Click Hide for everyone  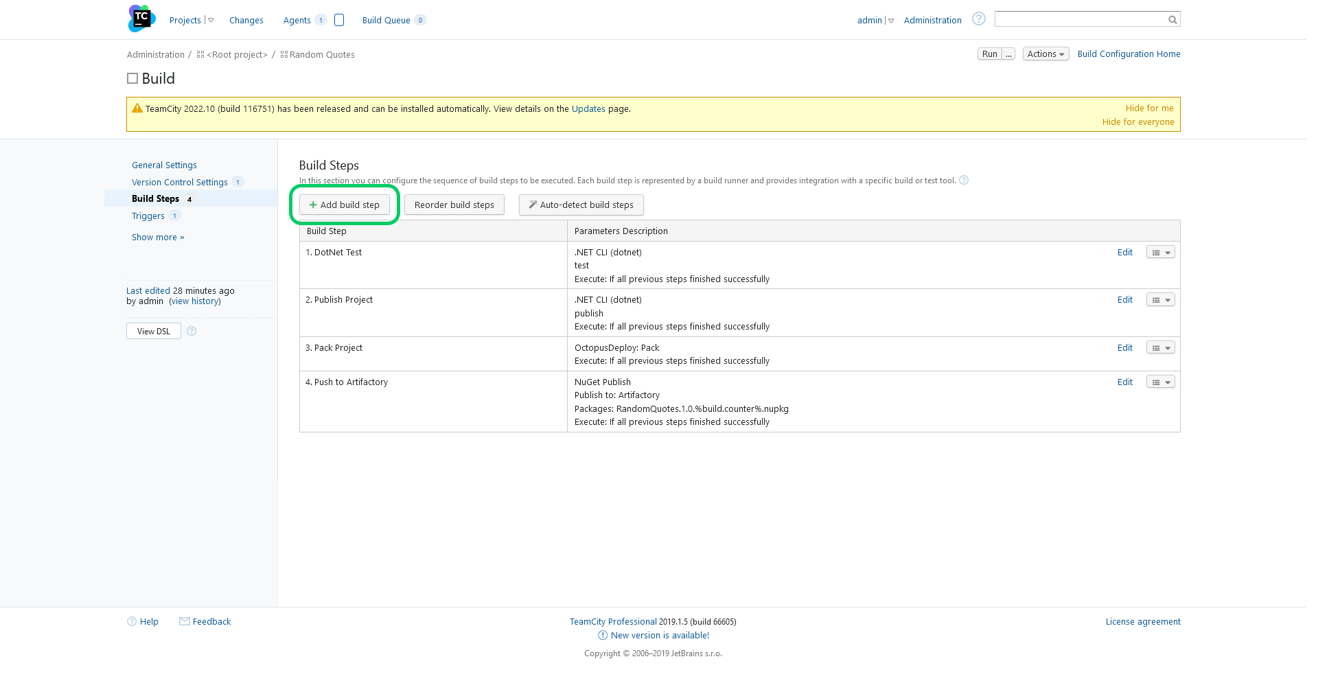1138,121
